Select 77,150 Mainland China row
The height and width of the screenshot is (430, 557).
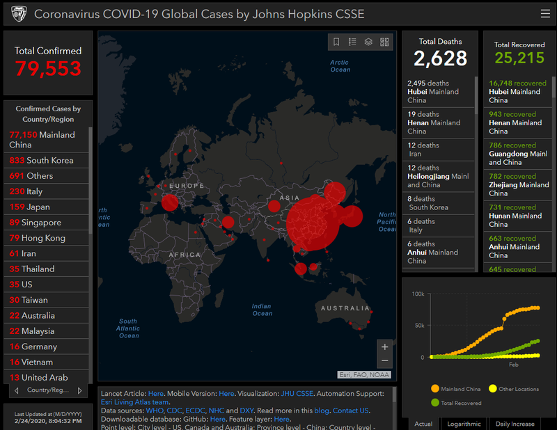click(46, 140)
